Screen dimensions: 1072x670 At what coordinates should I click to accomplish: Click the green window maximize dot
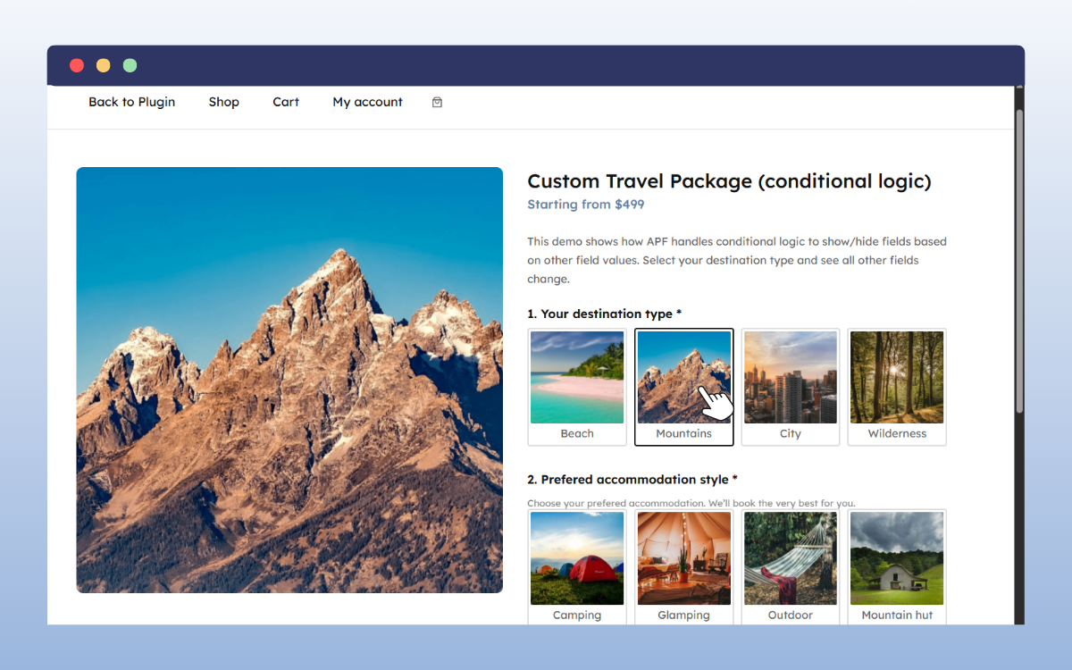[130, 65]
